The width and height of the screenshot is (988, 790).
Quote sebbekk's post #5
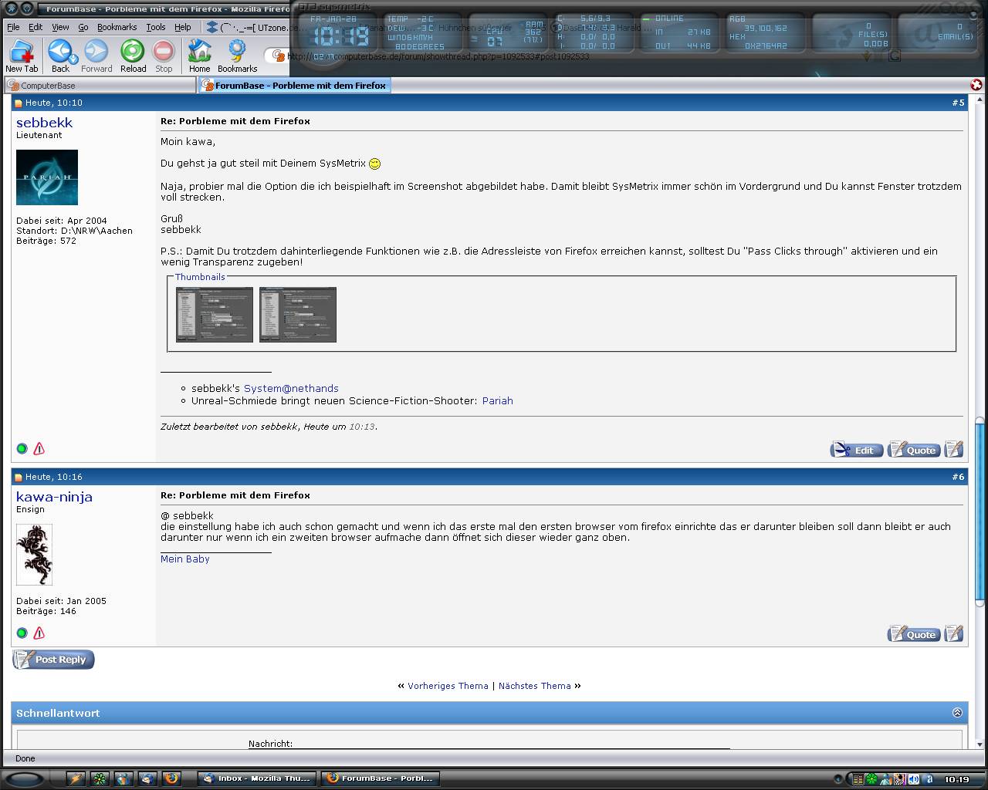pyautogui.click(x=914, y=450)
